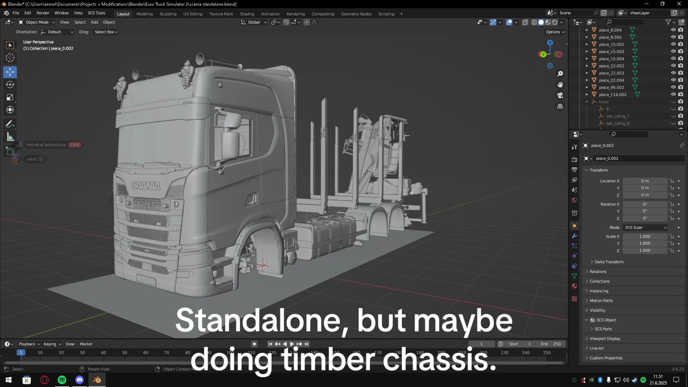Open the File menu
The height and width of the screenshot is (387, 688).
click(16, 13)
